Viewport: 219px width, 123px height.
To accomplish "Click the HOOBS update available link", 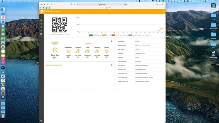I will pos(144,45).
